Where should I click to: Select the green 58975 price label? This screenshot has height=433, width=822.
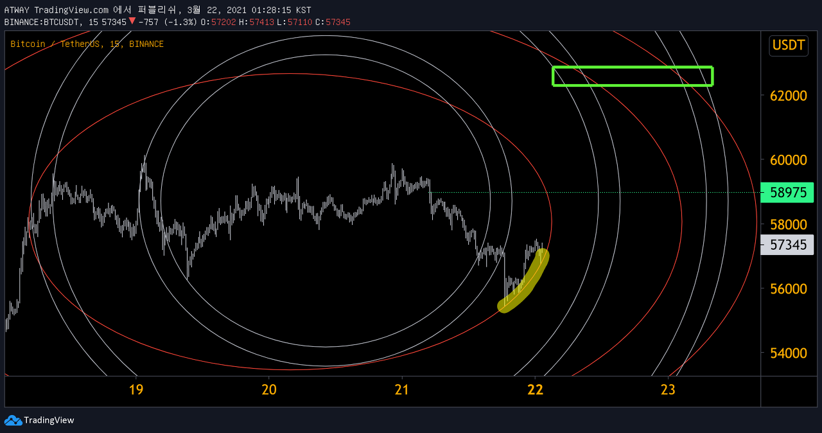[787, 192]
